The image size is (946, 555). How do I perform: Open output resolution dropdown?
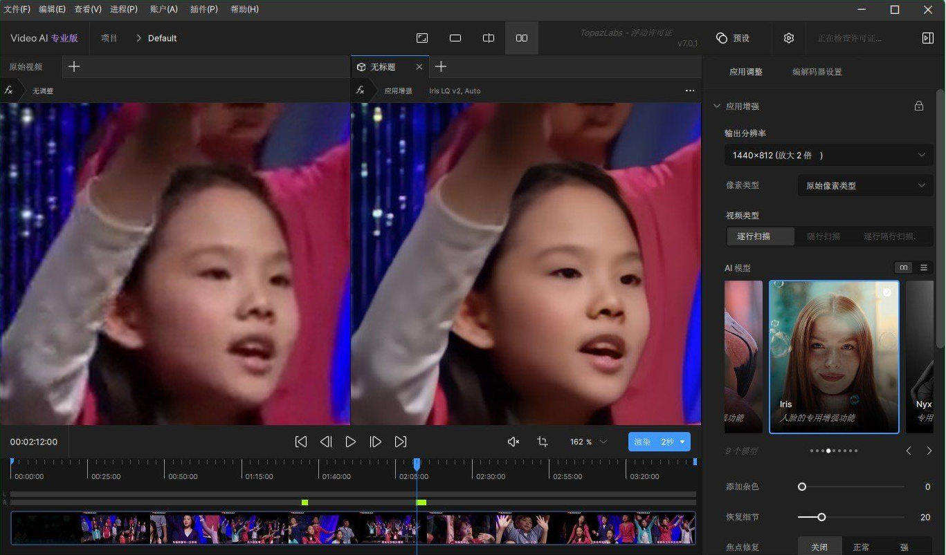[x=828, y=156]
